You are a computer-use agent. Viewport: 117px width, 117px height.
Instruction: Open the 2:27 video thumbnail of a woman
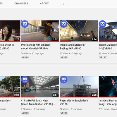(x=10, y=31)
